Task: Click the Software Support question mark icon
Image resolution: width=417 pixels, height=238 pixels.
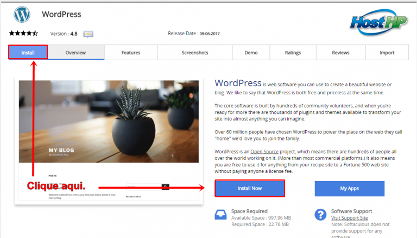Action: [320, 214]
